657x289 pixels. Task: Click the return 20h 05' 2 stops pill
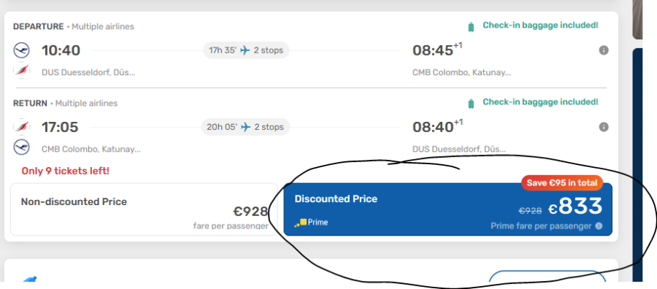pos(245,127)
